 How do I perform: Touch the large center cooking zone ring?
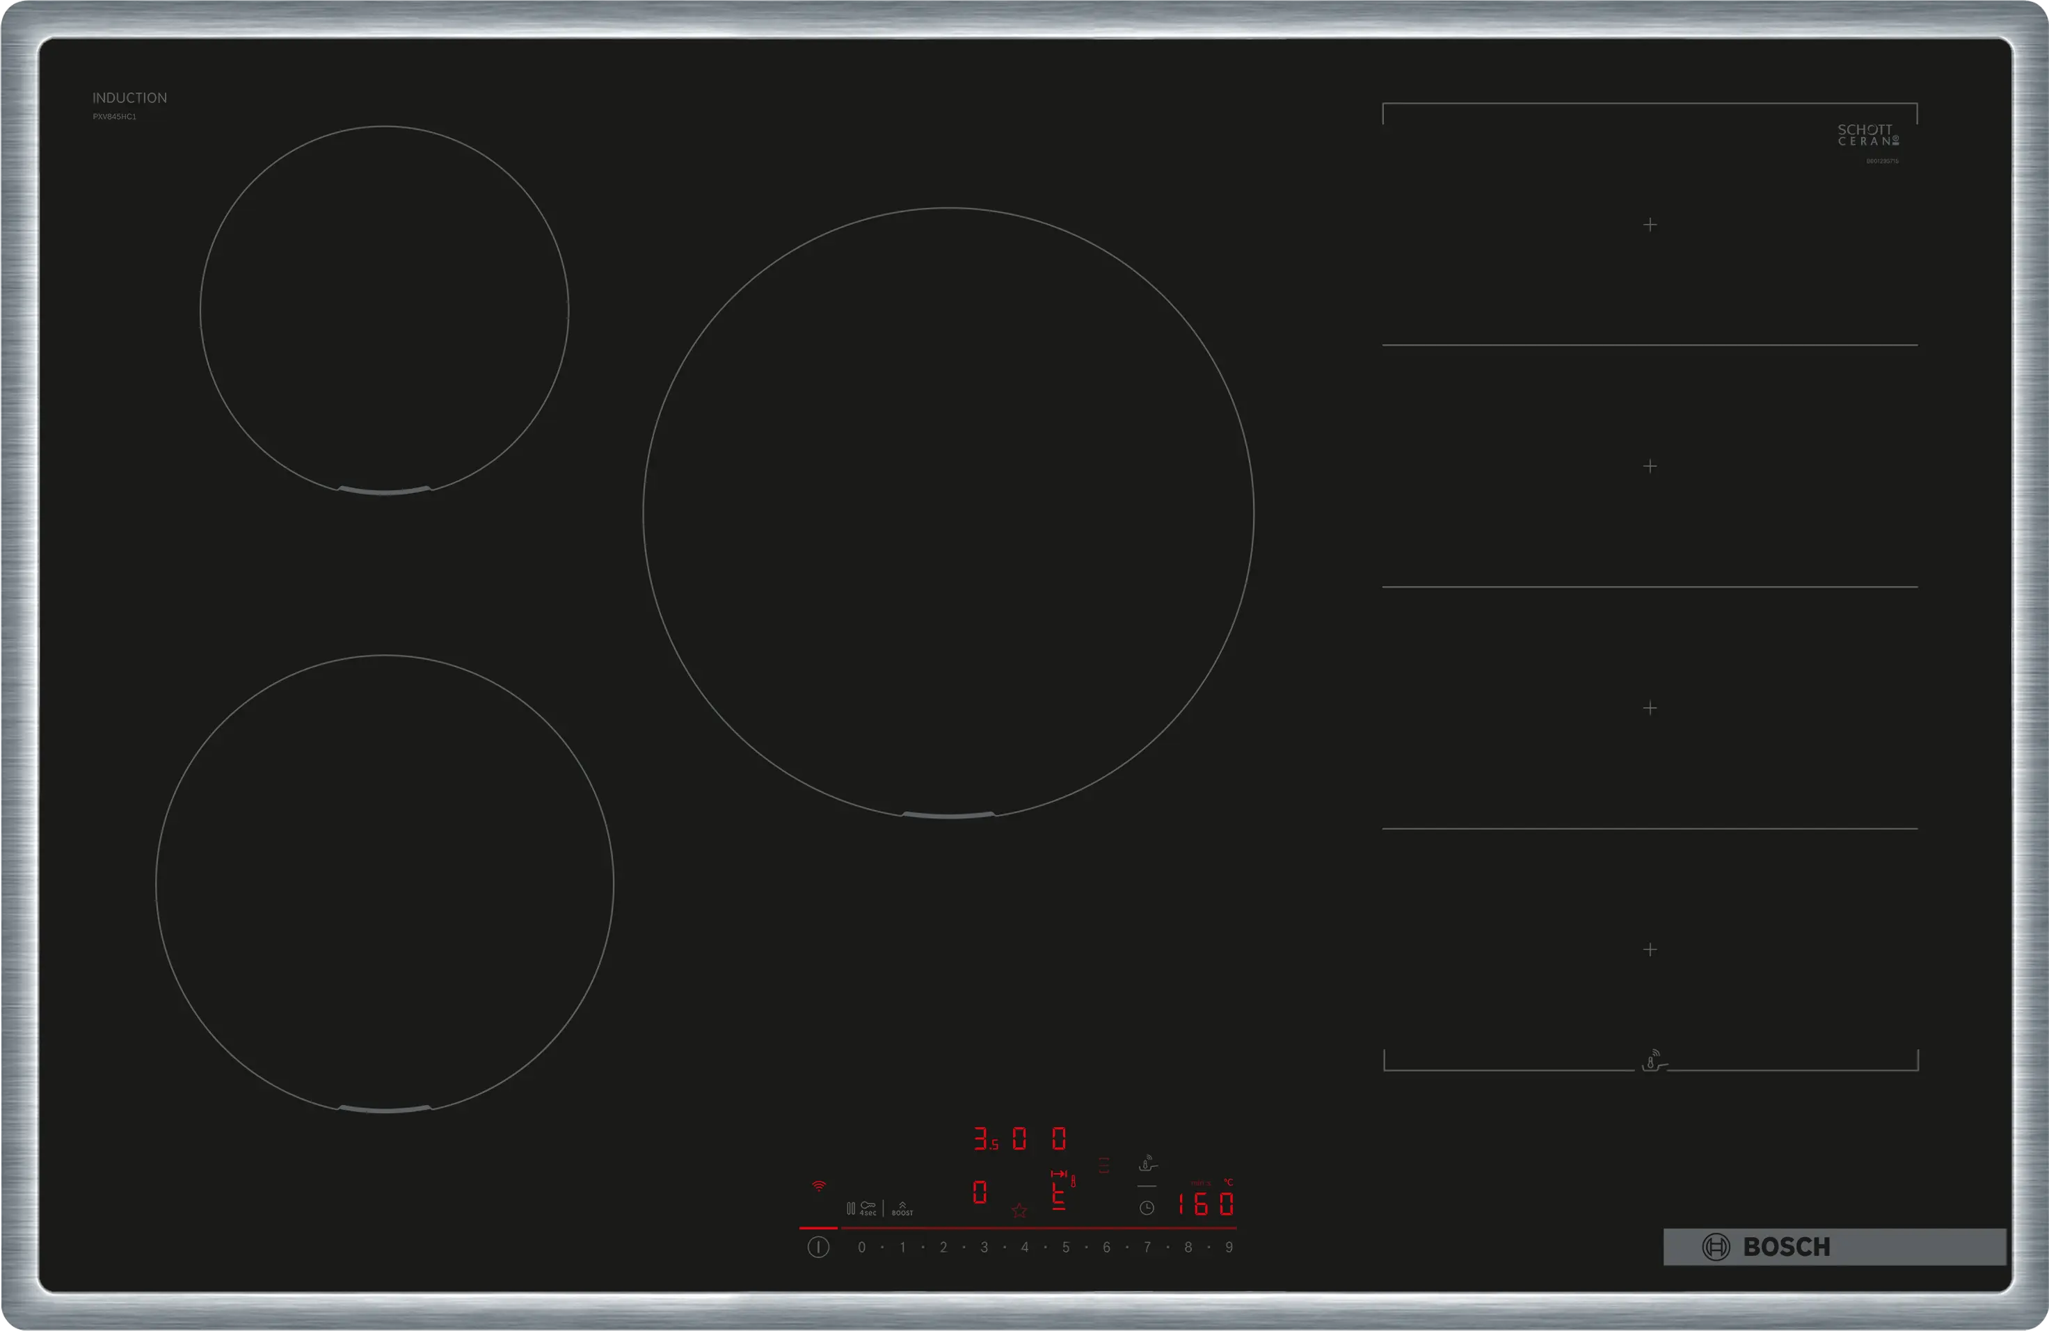(x=948, y=512)
